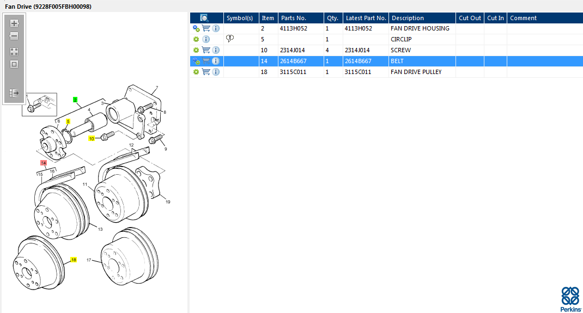Select green callout 2 on diagram

point(75,100)
